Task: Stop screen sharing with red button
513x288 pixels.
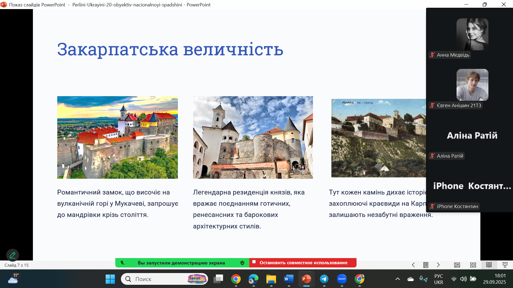Action: 303,263
